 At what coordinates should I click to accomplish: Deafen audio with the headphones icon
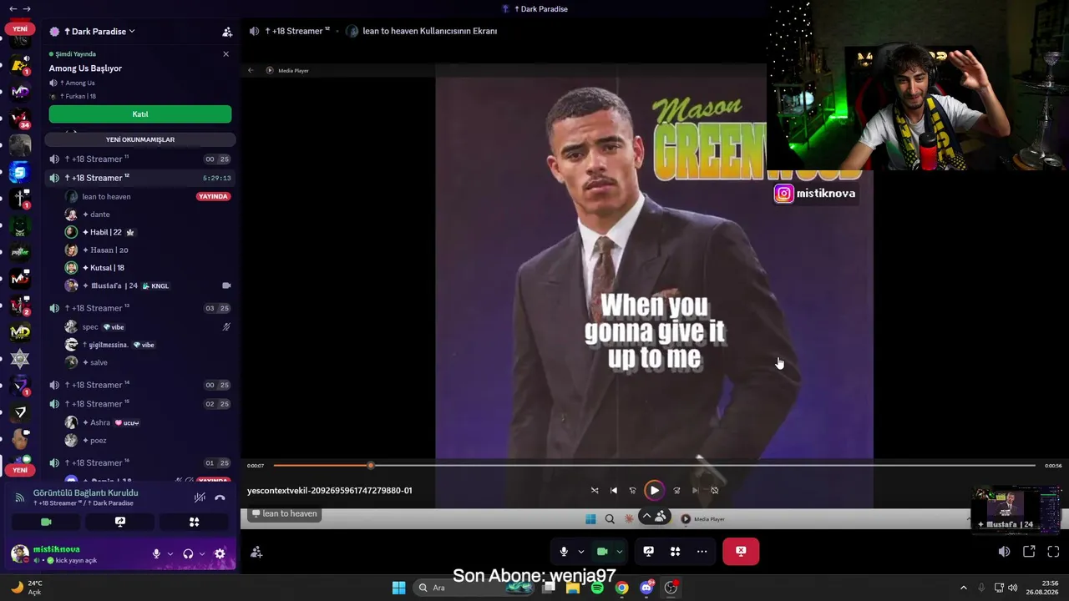pos(188,553)
